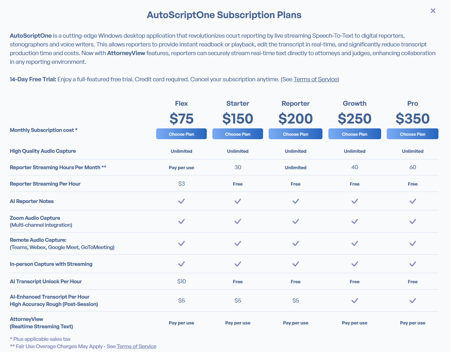This screenshot has height=352, width=451.
Task: Select the Pro column header
Action: point(413,103)
